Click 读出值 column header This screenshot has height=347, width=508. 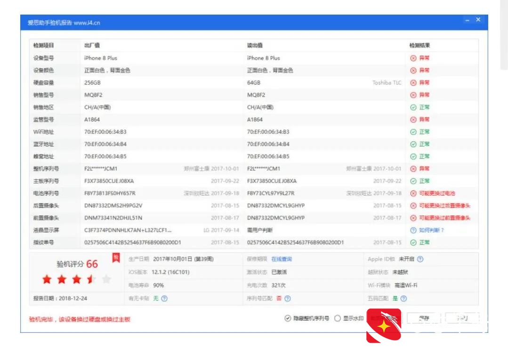click(255, 45)
